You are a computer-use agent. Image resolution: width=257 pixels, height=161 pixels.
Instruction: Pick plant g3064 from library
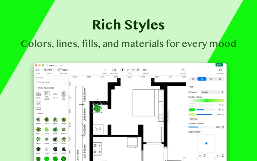[64, 150]
